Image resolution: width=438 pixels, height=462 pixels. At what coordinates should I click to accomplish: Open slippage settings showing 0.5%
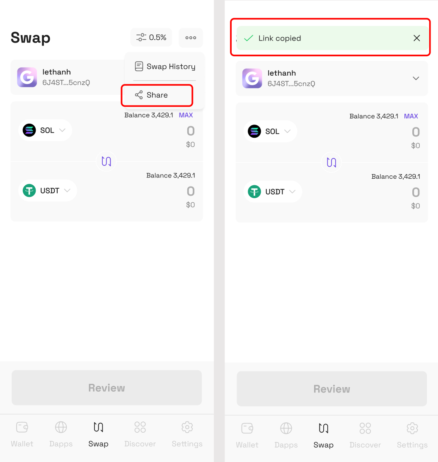click(151, 37)
